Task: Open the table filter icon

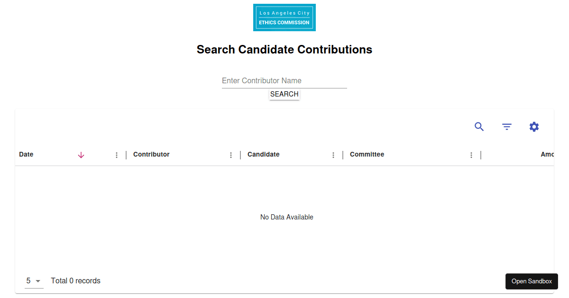Action: (507, 127)
